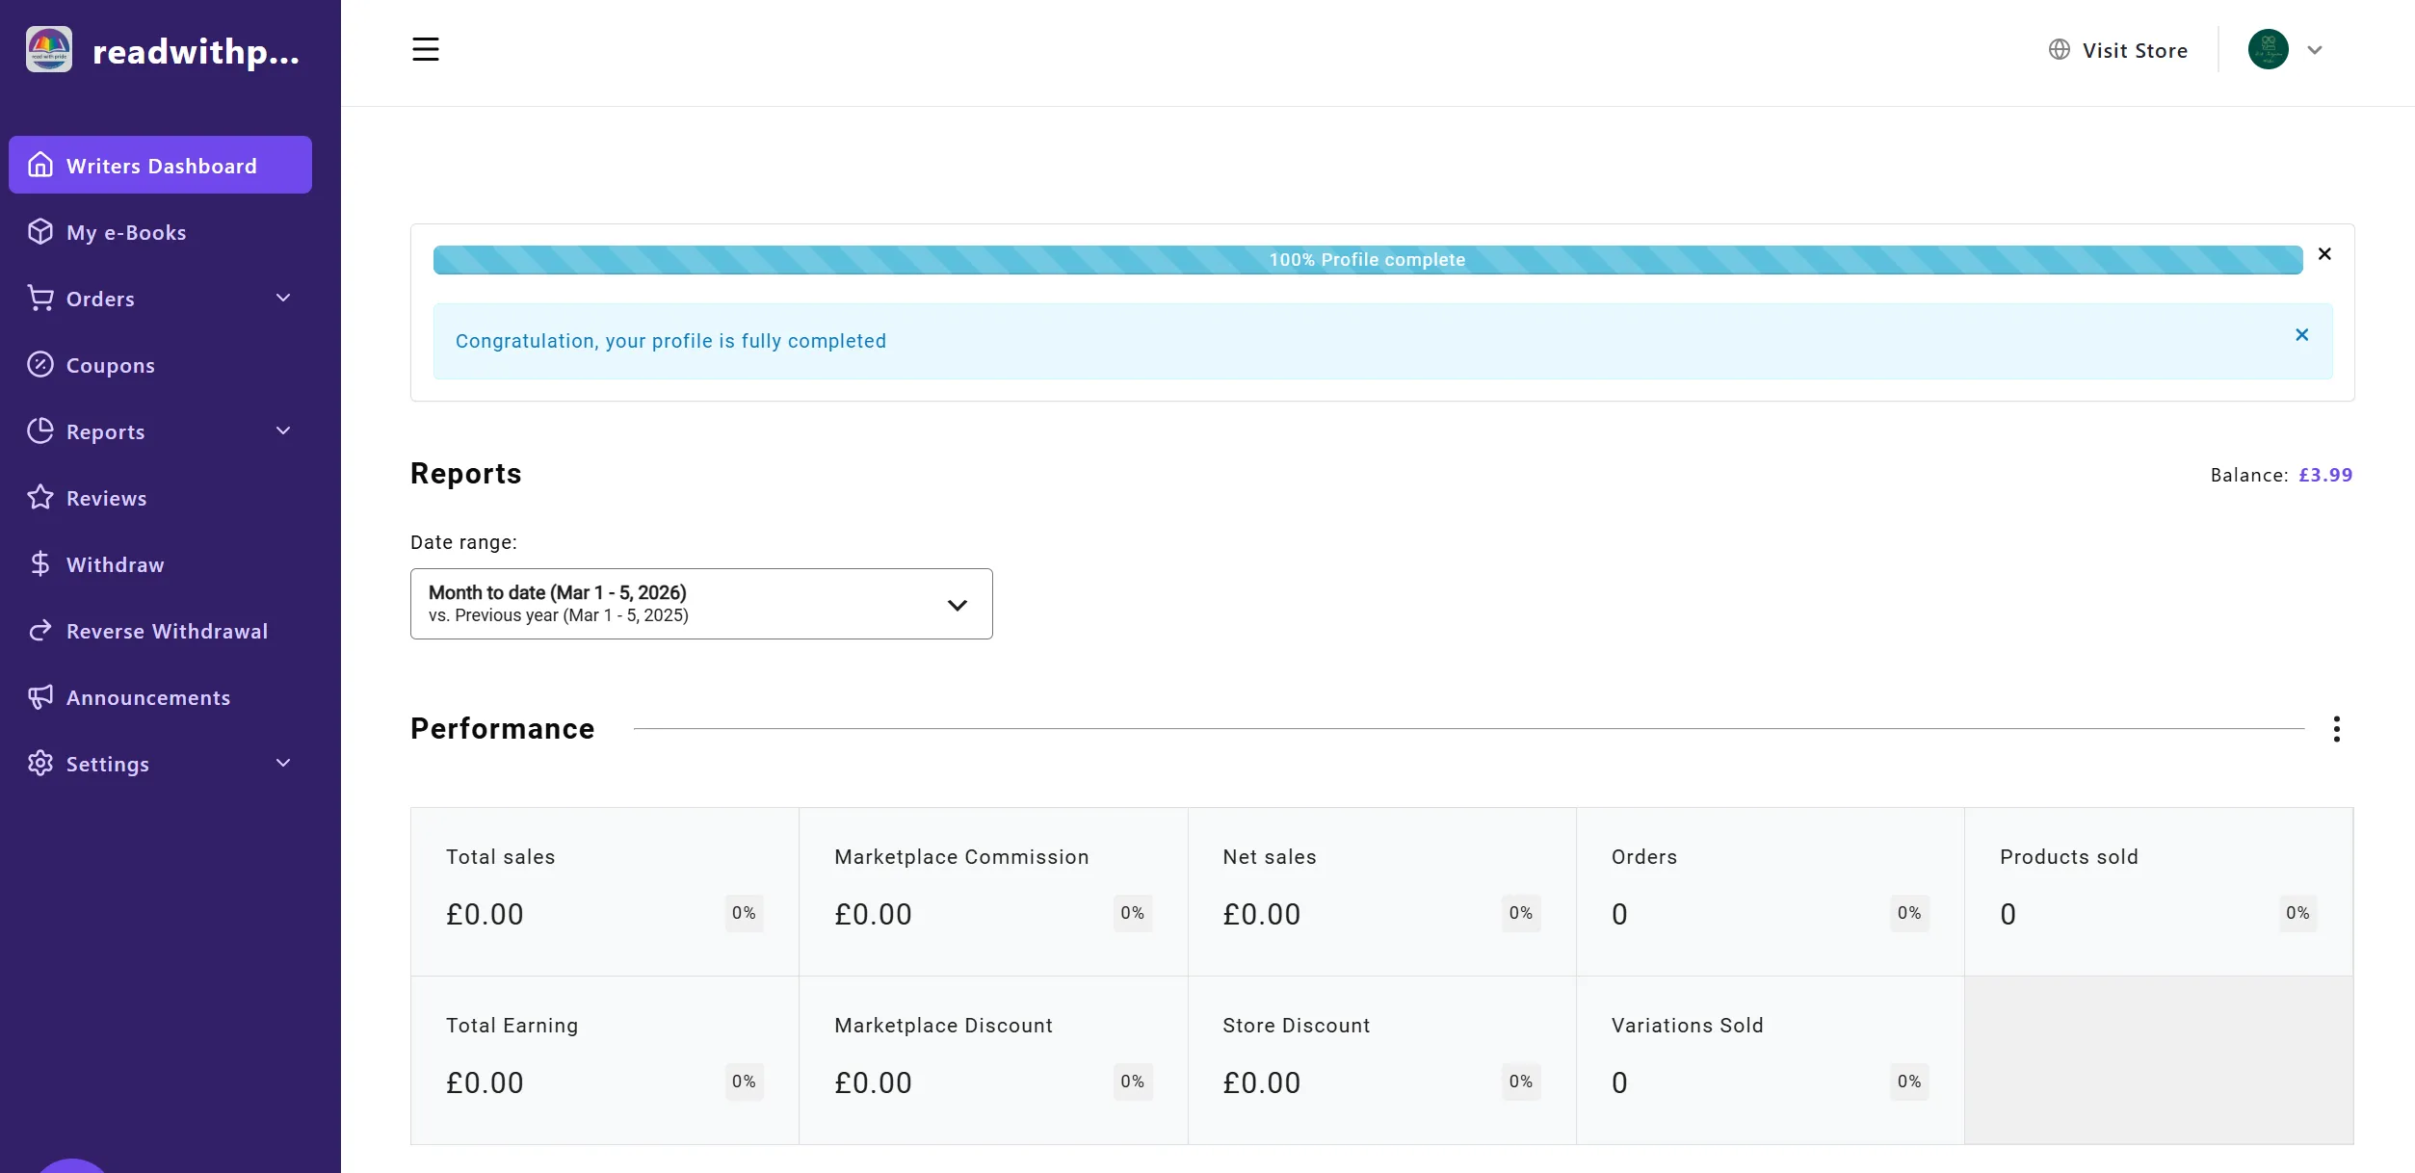Click the readwithpride logo icon

pyautogui.click(x=49, y=50)
